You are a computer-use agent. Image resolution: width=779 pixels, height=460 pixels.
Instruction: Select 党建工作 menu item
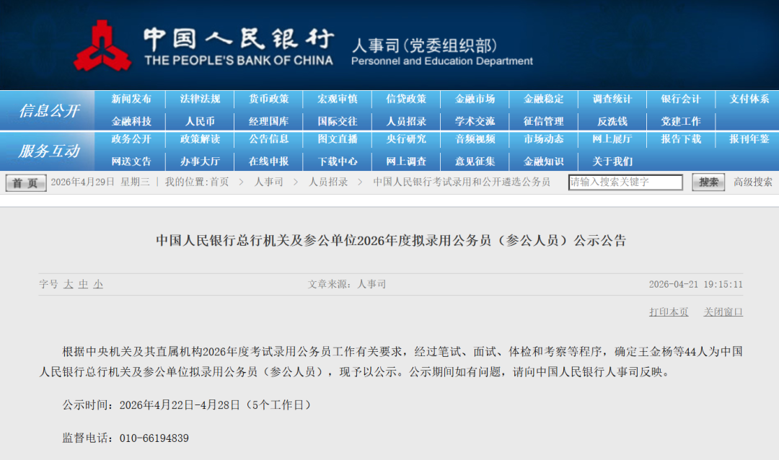pyautogui.click(x=681, y=121)
